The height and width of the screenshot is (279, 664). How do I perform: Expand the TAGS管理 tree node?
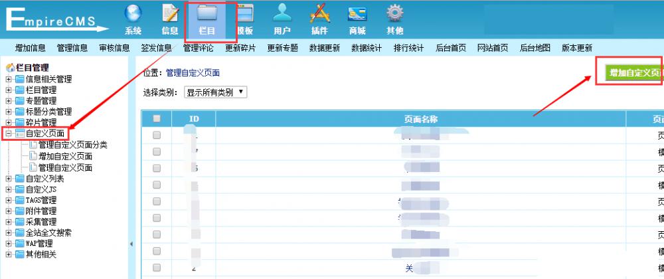tap(9, 200)
